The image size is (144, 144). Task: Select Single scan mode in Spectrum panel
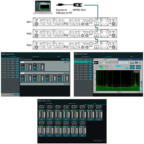coord(118,66)
